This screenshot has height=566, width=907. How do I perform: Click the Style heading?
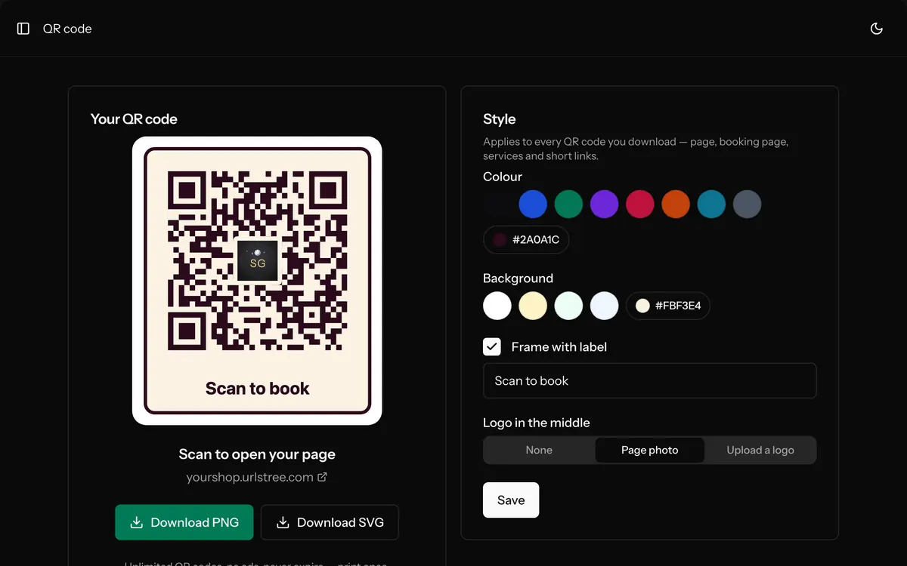pyautogui.click(x=500, y=119)
